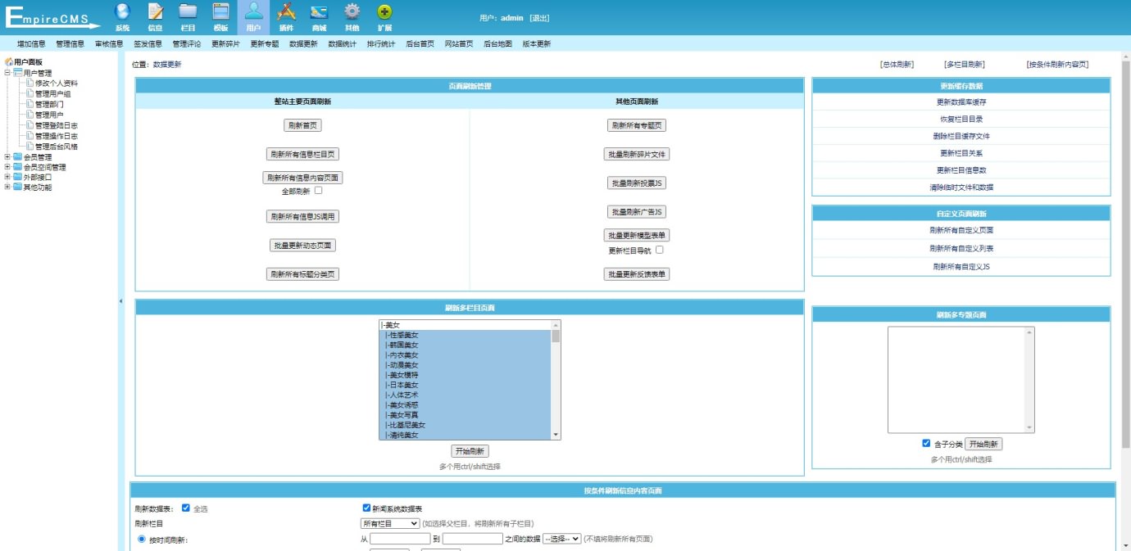Click the 会员管理 folder icon
This screenshot has width=1131, height=551.
tap(17, 157)
